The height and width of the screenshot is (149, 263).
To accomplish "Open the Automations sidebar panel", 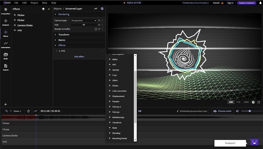I will 6,45.
